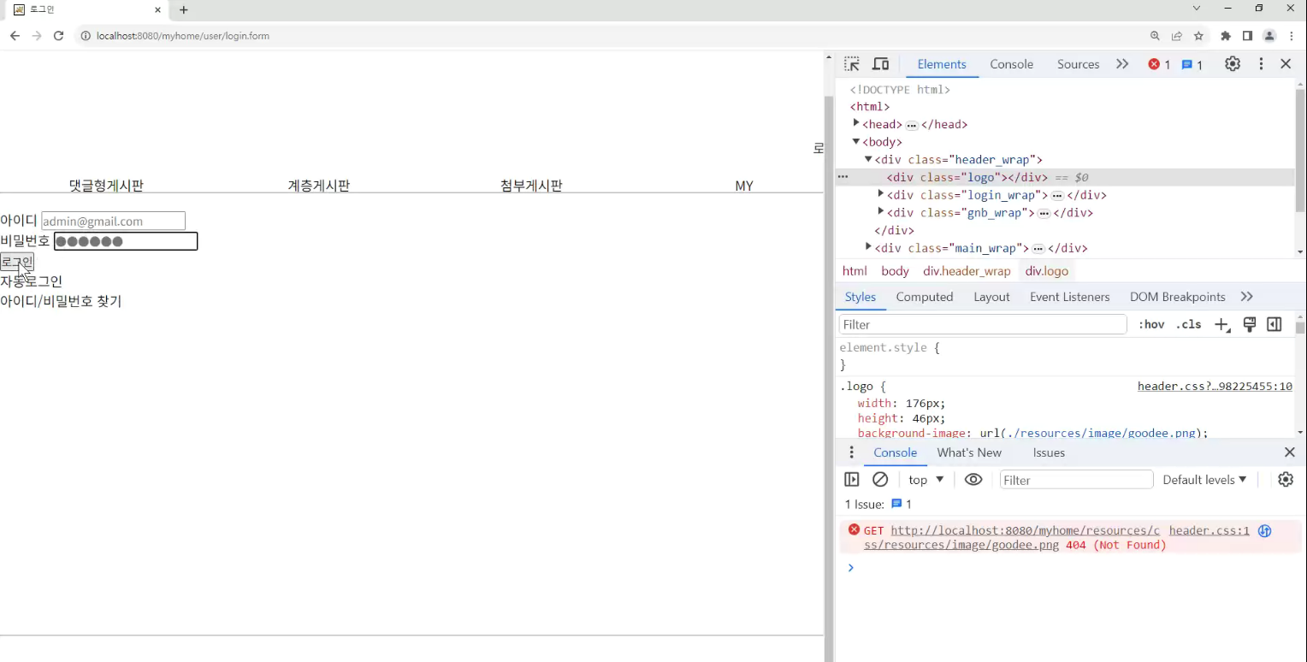The image size is (1307, 662).
Task: Select the div class logo row
Action: (x=1065, y=177)
